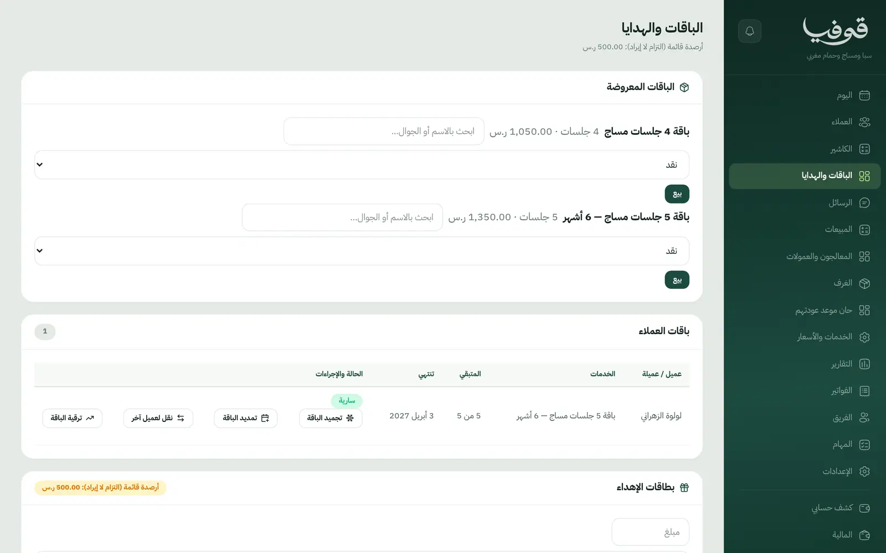
Task: Click the document icon beside الفواتير
Action: click(864, 391)
